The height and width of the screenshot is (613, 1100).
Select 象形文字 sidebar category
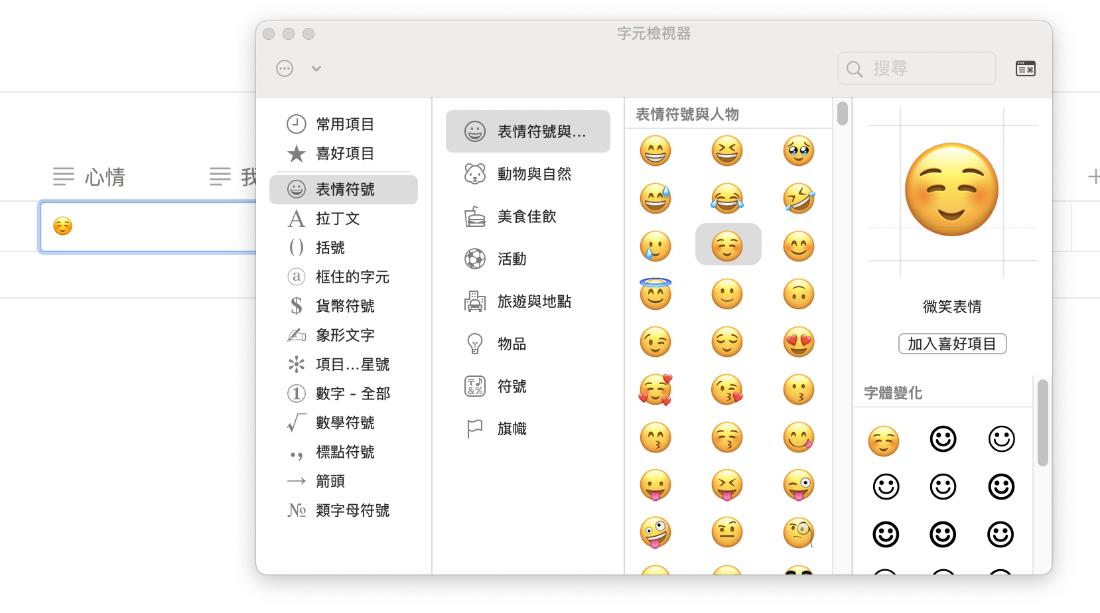(344, 335)
